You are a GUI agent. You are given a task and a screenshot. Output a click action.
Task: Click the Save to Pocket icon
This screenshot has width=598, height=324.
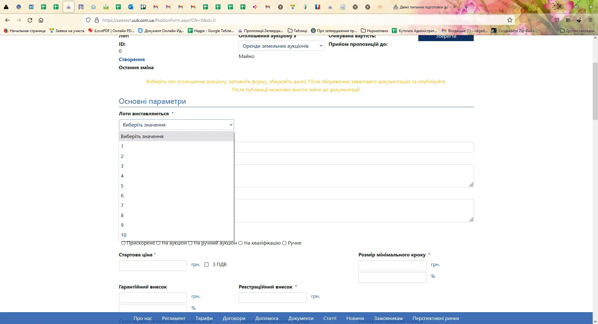557,20
